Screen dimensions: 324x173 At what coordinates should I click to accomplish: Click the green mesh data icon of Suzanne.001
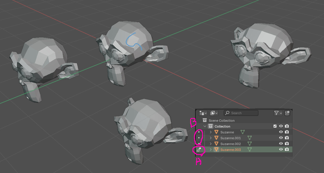point(250,138)
